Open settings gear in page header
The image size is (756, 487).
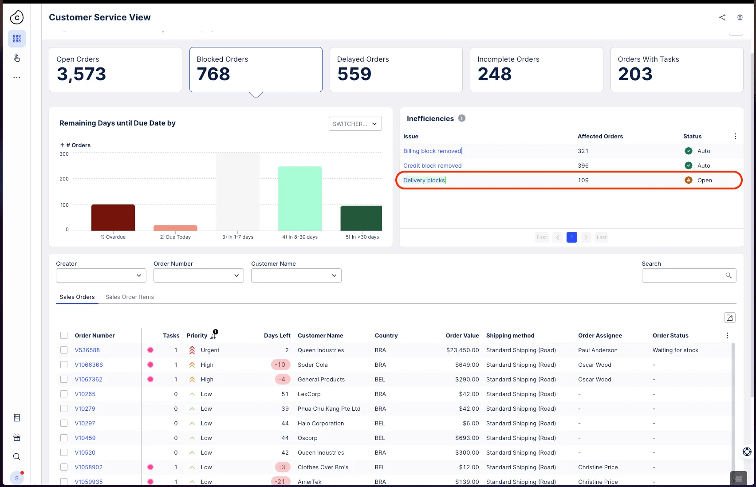pos(740,17)
